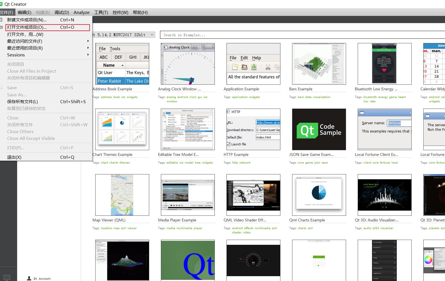This screenshot has width=445, height=281.
Task: Expand the 最近访问的文件(F) submenu
Action: 46,41
